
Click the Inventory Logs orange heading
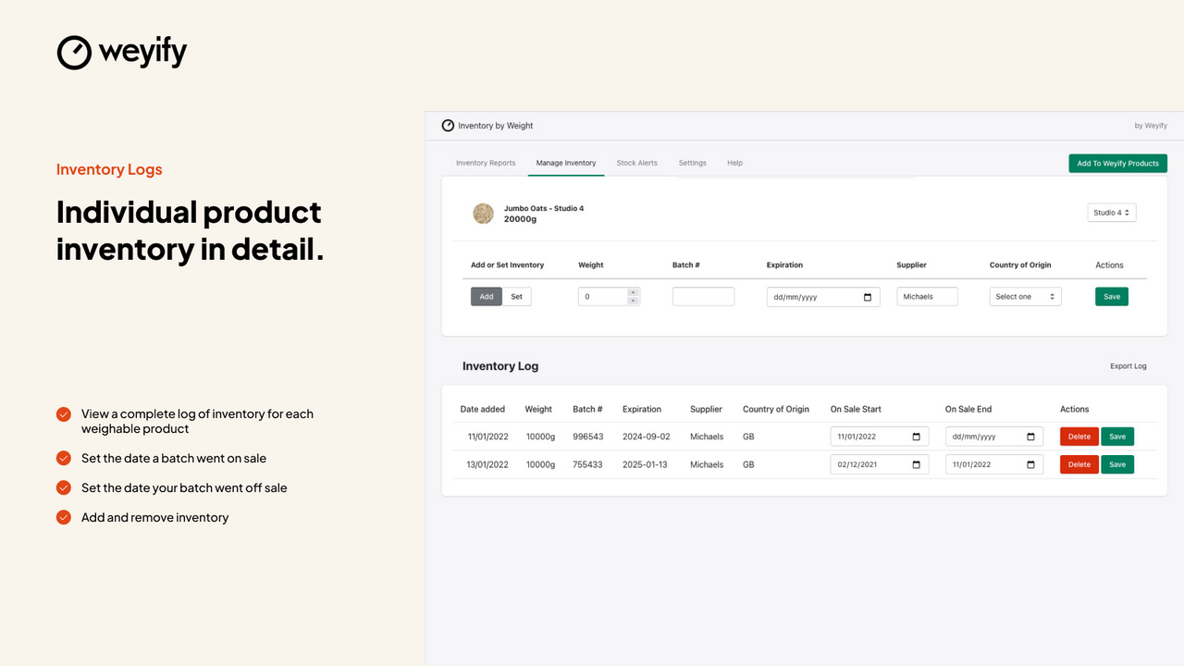109,169
